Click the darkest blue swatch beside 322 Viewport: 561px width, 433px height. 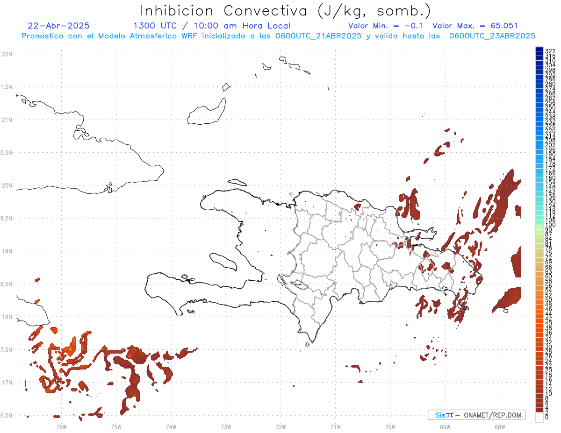coord(539,50)
